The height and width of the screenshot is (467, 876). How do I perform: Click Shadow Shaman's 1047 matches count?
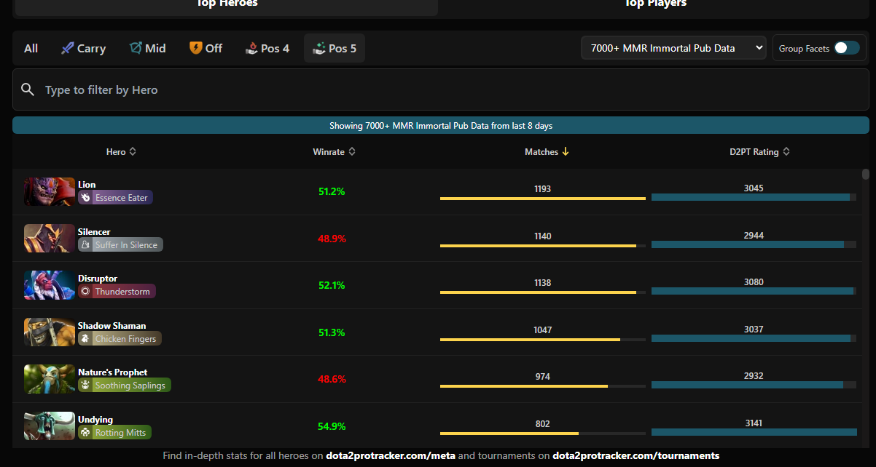[x=542, y=330]
